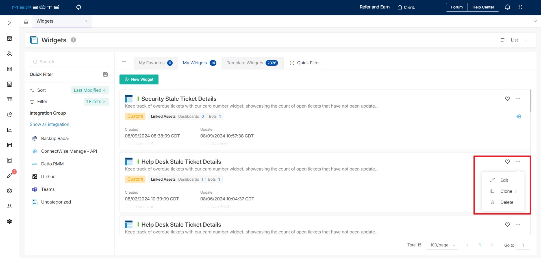Click Show all integration link
Image resolution: width=541 pixels, height=258 pixels.
click(x=49, y=124)
